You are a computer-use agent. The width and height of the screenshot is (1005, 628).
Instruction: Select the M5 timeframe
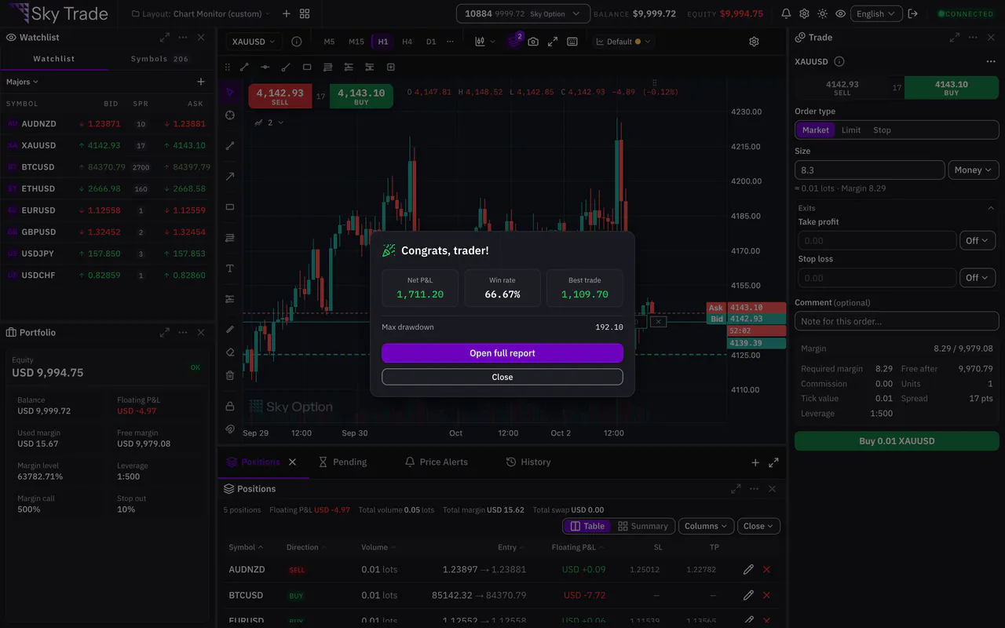point(329,42)
